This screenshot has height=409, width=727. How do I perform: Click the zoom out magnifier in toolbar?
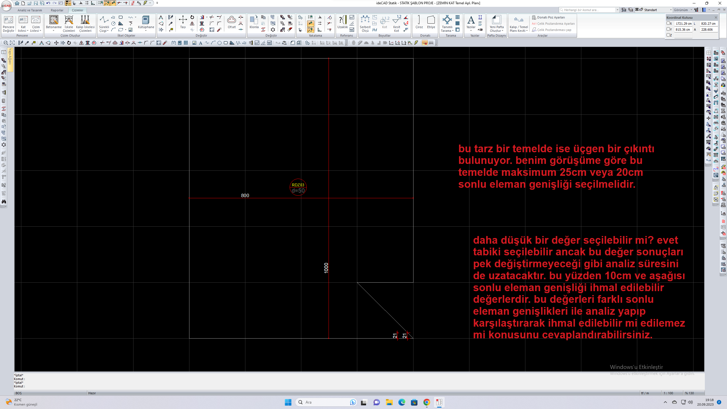[6, 43]
